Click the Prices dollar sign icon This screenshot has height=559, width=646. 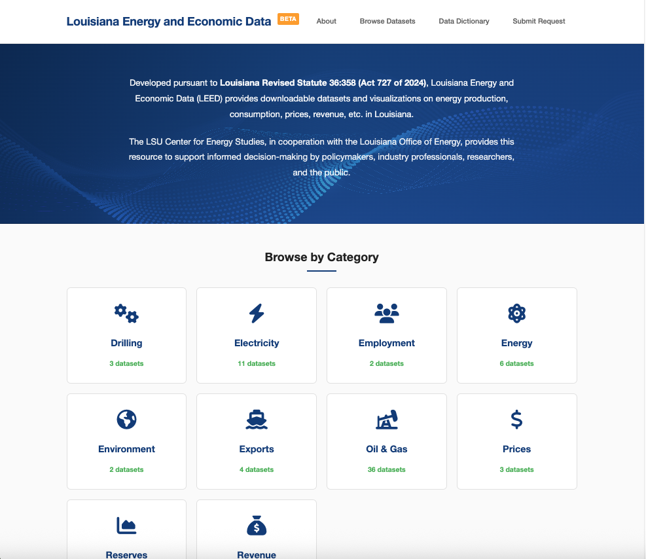pos(516,420)
